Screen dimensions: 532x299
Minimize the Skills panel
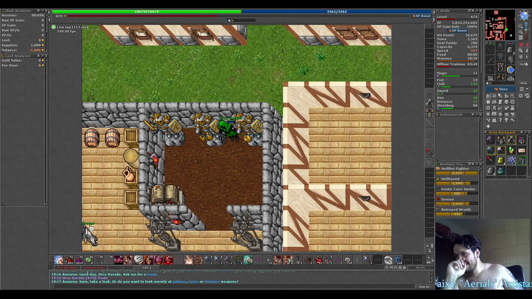(477, 11)
